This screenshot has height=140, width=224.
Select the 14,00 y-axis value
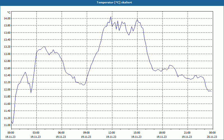click(x=7, y=18)
